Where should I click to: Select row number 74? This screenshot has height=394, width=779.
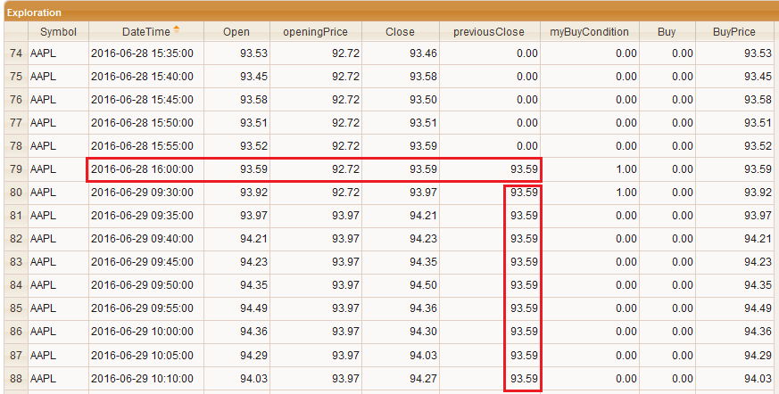click(16, 53)
